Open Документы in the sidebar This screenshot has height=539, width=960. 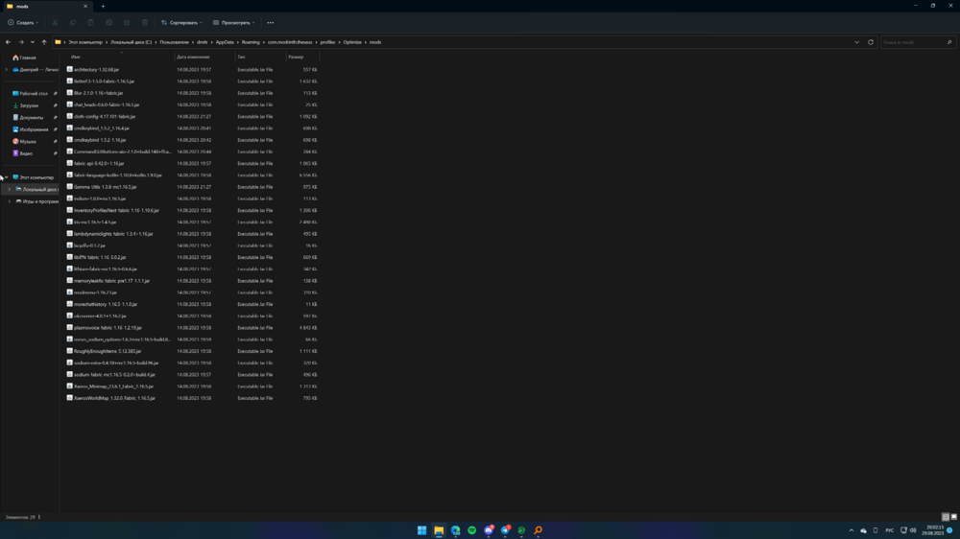[x=32, y=117]
